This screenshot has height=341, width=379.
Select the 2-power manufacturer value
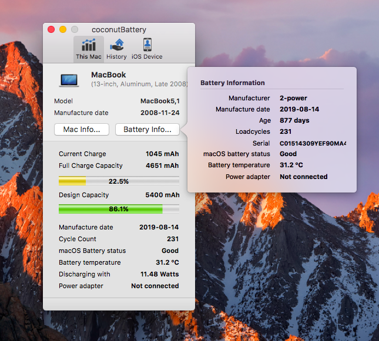click(x=293, y=98)
